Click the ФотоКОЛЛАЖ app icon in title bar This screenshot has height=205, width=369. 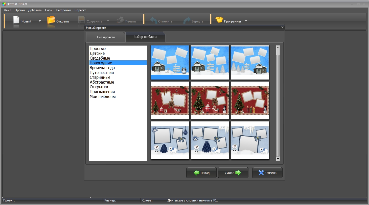[4, 4]
